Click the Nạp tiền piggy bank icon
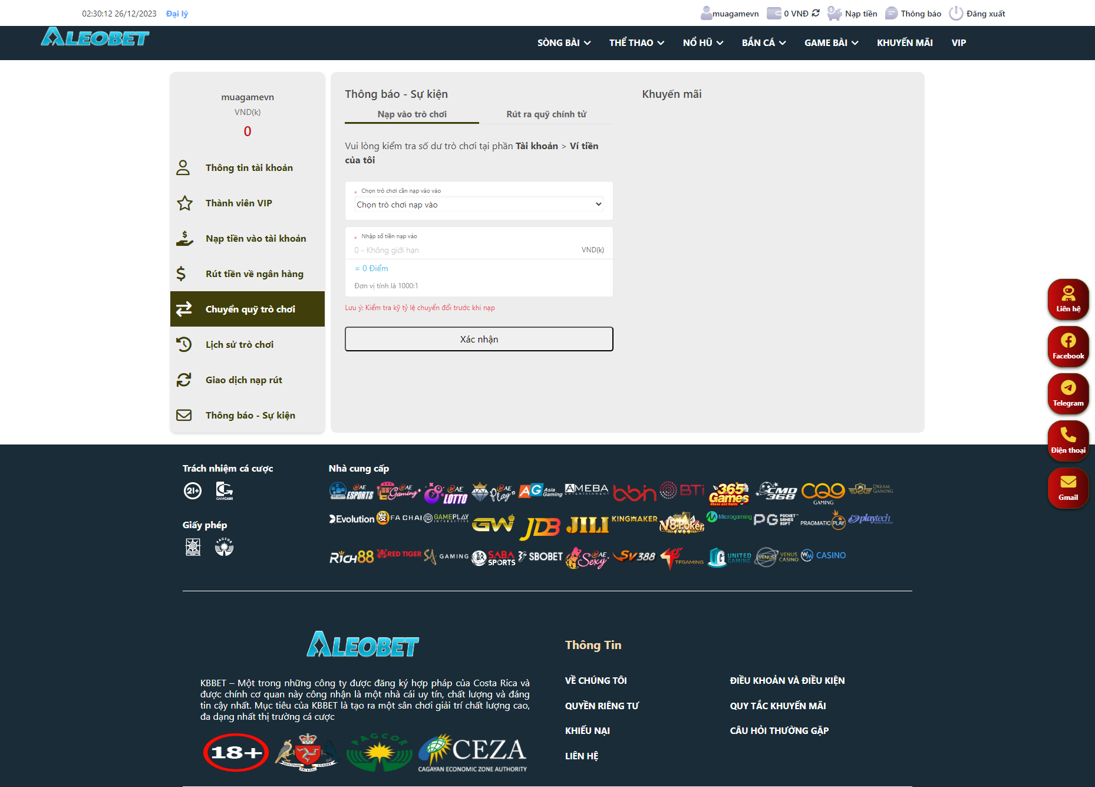 tap(835, 13)
